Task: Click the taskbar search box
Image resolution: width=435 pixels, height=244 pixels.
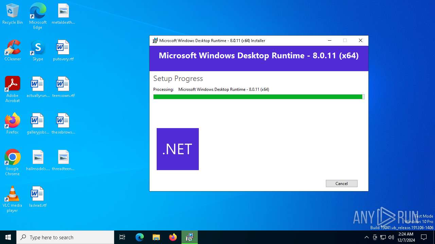Action: point(65,237)
